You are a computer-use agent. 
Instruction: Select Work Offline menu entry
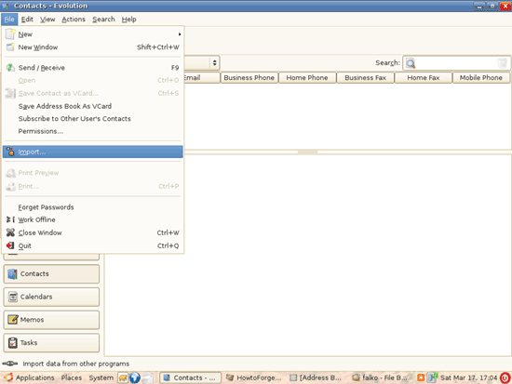pyautogui.click(x=93, y=219)
